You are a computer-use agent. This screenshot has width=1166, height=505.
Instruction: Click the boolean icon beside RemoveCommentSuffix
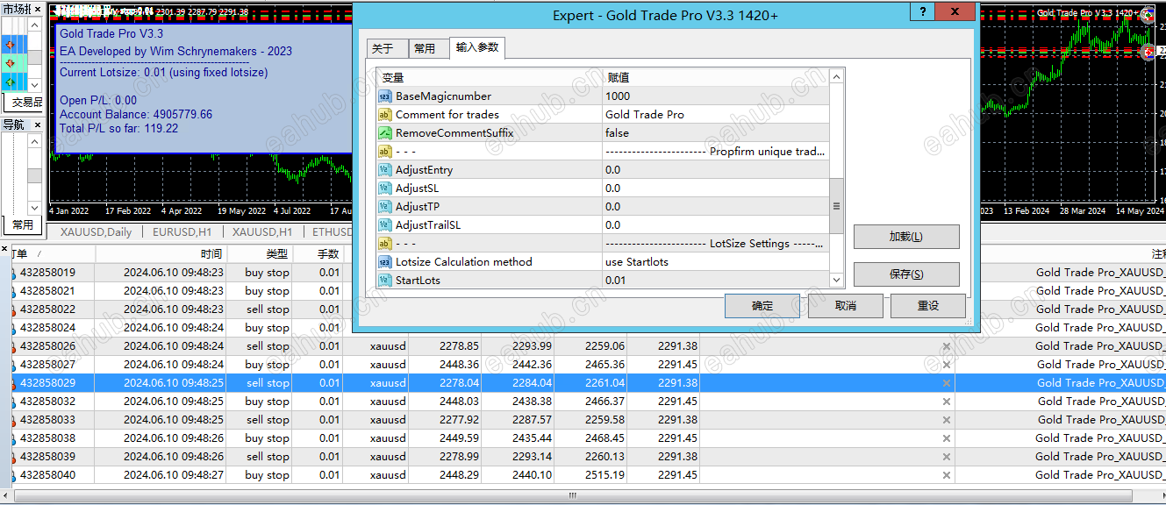384,133
